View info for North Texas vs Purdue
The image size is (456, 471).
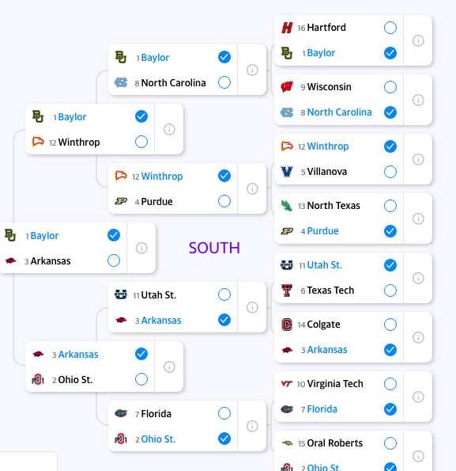click(x=418, y=218)
